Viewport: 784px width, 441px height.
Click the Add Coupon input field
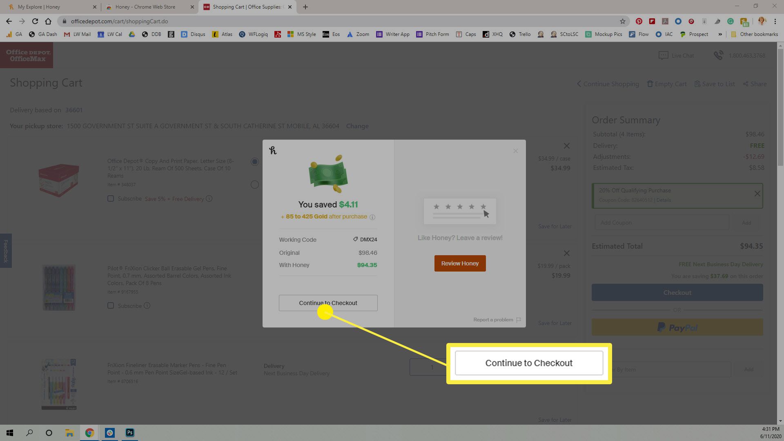click(x=661, y=223)
